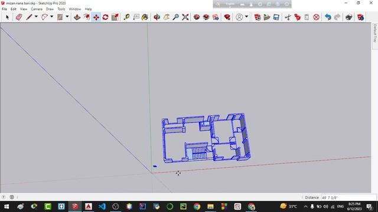Viewport: 378px width, 212px height.
Task: Select the Zoom magnifier tool
Action: (x=176, y=17)
